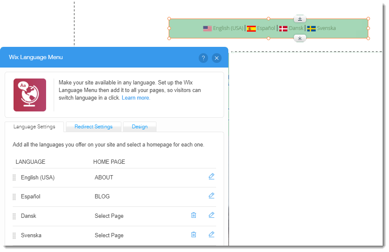Delete the Svenska language
Viewport: 389px width, 252px height.
194,234
